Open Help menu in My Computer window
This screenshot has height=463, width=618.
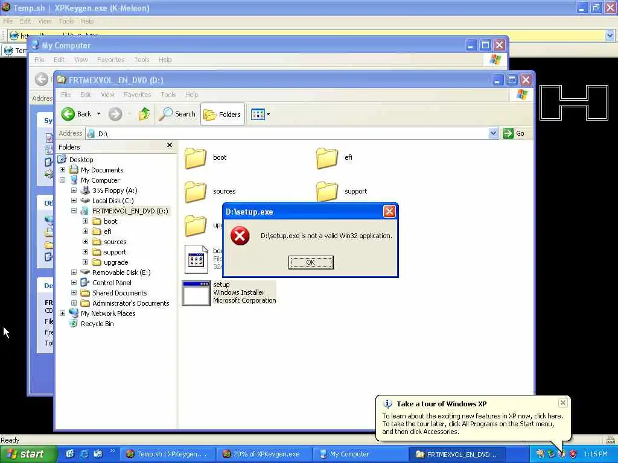[x=165, y=60]
